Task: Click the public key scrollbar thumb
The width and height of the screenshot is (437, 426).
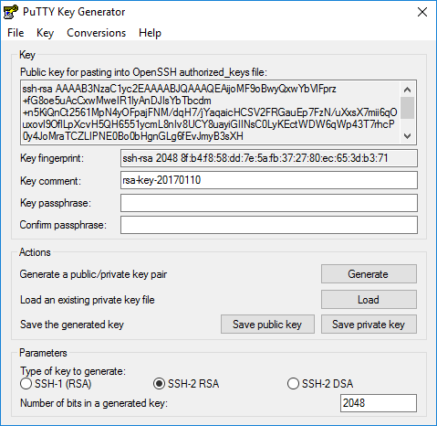Action: 407,108
